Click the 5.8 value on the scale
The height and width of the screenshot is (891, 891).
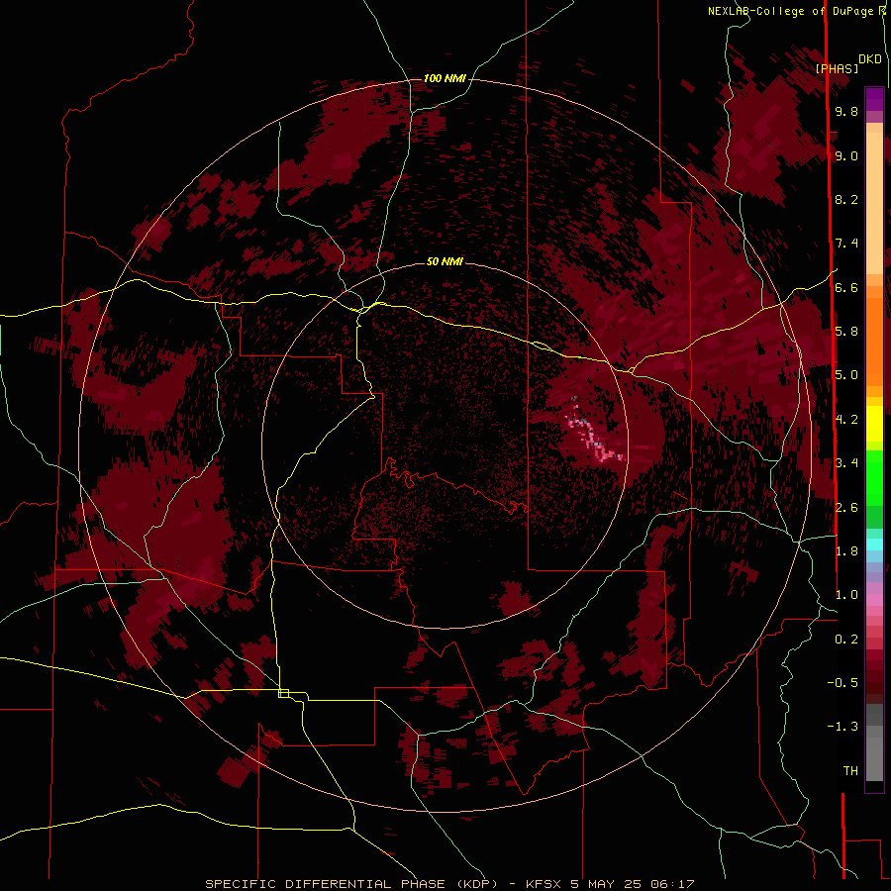click(x=846, y=331)
